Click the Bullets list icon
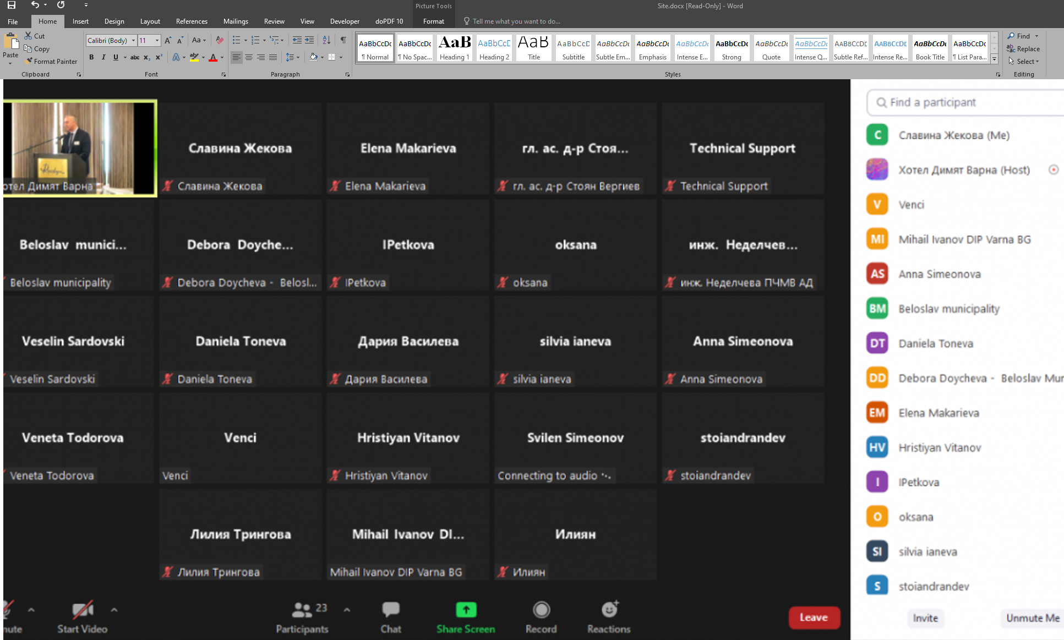The image size is (1064, 640). coord(236,40)
